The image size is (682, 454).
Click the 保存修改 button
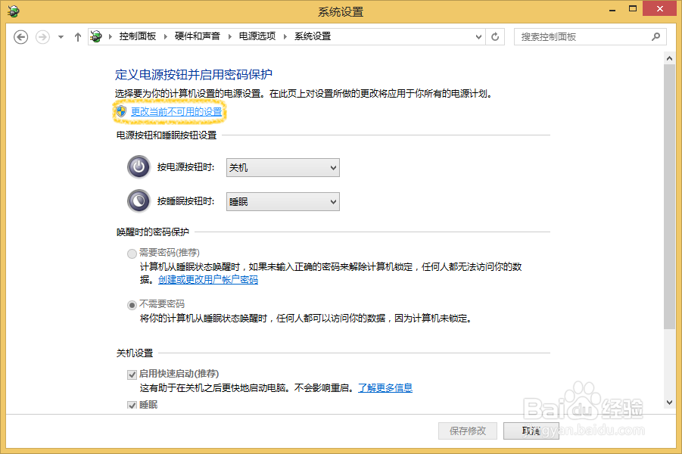(467, 431)
